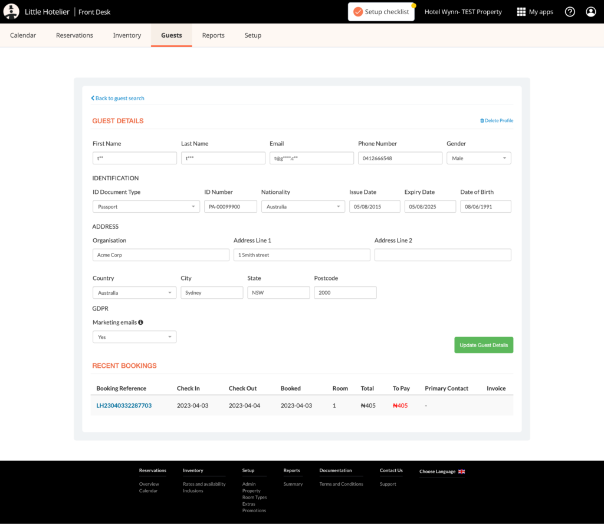604x524 pixels.
Task: Click the UK flag language icon
Action: pos(461,472)
